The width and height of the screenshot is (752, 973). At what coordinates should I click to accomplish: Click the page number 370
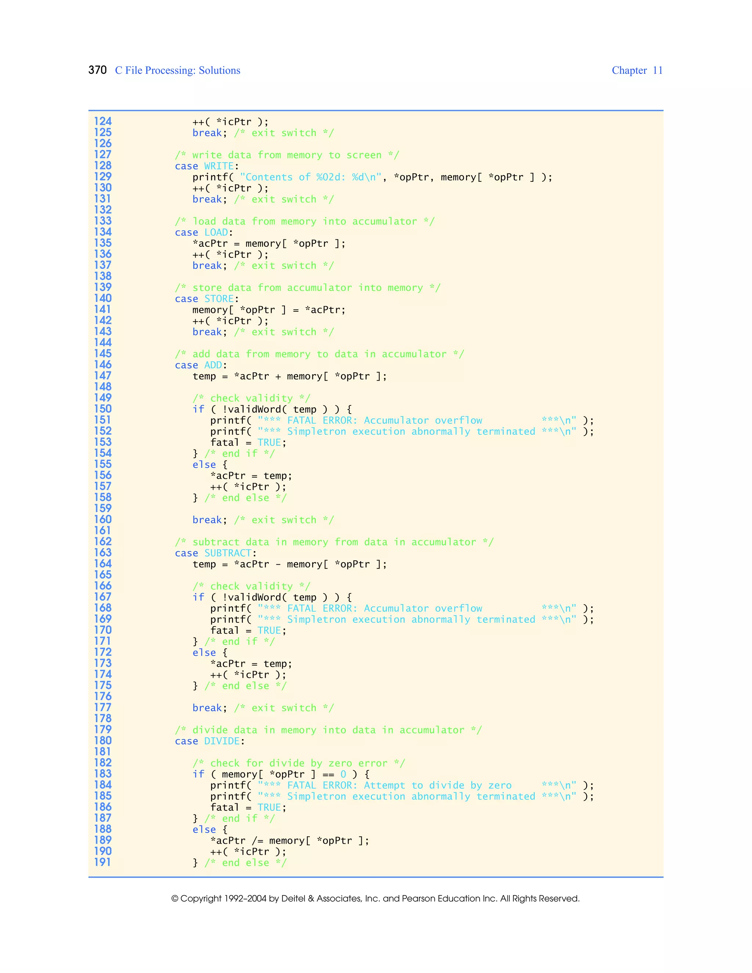(x=97, y=70)
